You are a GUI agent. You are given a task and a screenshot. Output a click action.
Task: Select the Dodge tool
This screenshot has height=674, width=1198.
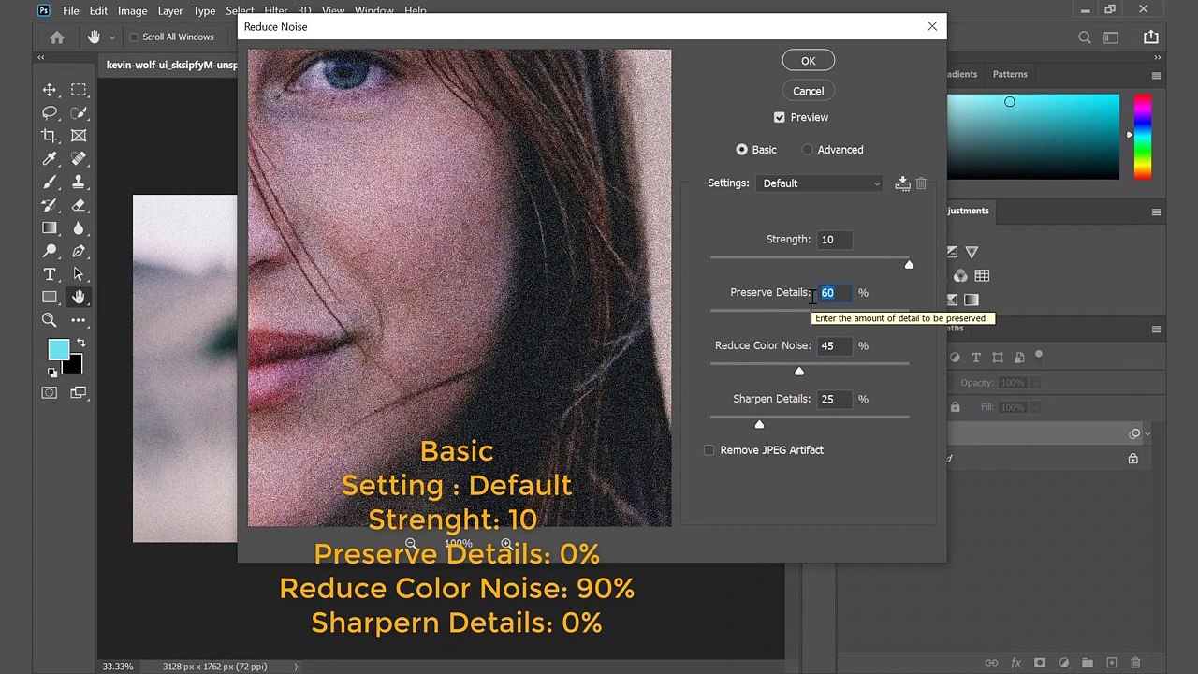(50, 251)
